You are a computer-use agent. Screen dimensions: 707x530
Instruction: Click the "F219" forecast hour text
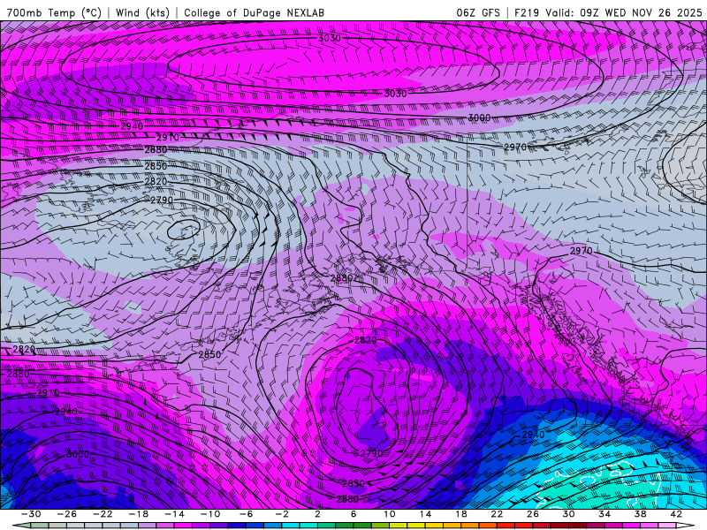[526, 12]
